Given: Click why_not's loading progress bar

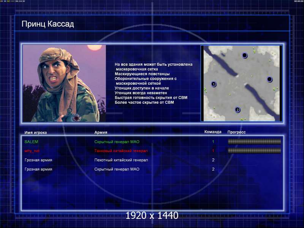Looking at the screenshot, I should point(254,151).
